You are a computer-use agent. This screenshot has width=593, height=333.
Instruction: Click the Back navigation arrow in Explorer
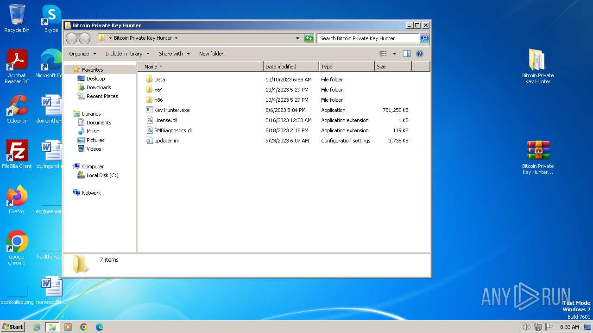pos(71,38)
